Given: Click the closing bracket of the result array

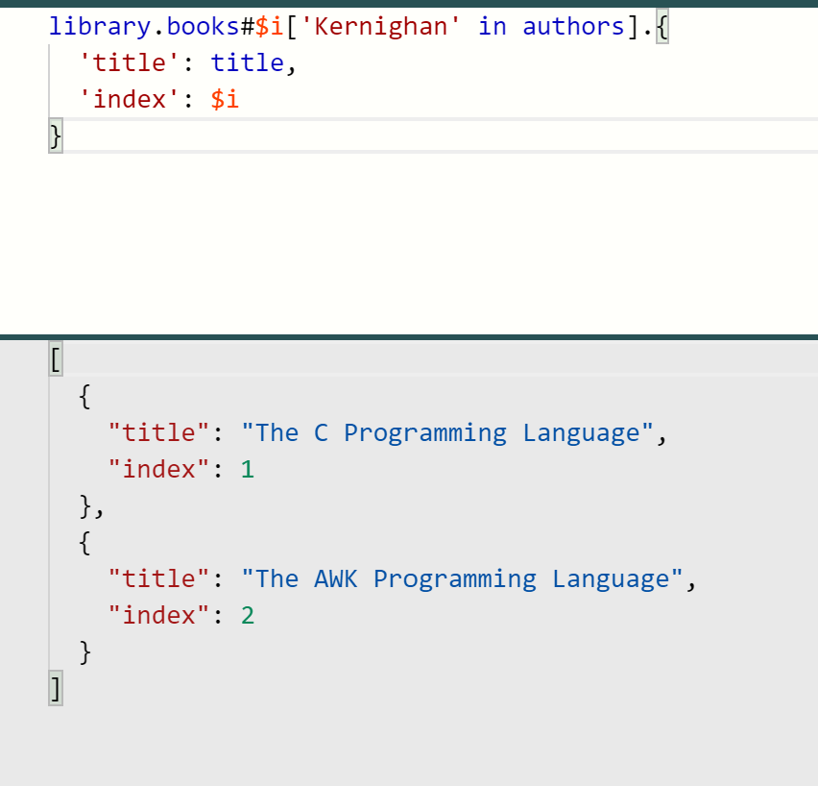Looking at the screenshot, I should [56, 688].
